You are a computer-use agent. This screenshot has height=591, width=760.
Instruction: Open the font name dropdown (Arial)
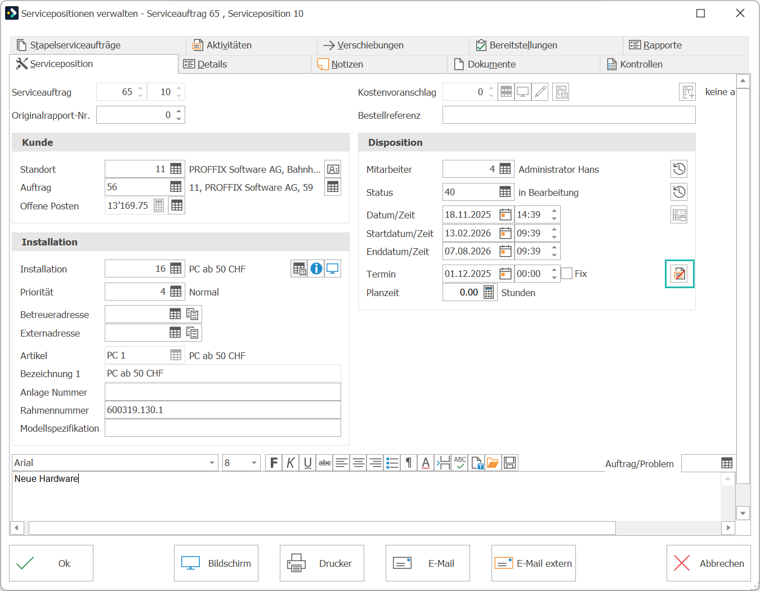click(x=212, y=463)
